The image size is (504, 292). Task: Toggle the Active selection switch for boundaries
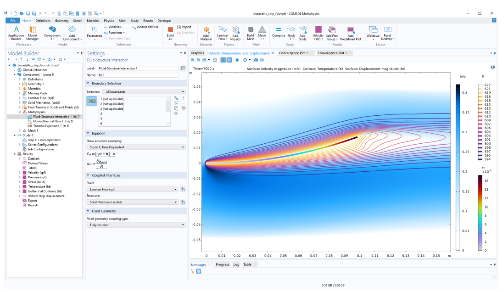tap(91, 100)
